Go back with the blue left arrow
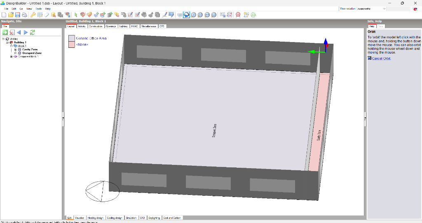The width and height of the screenshot is (422, 223). (x=19, y=32)
